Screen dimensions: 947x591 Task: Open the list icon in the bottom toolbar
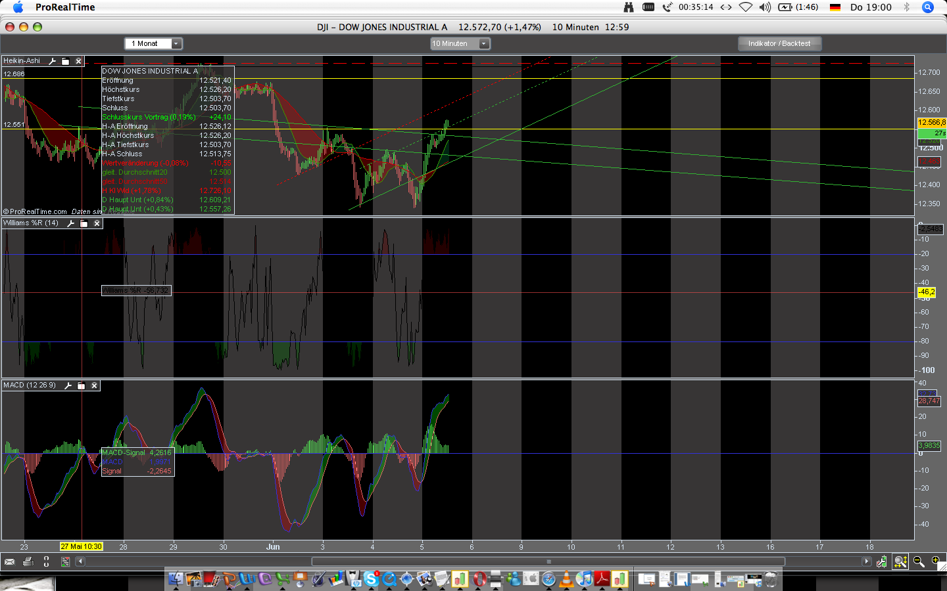[65, 561]
